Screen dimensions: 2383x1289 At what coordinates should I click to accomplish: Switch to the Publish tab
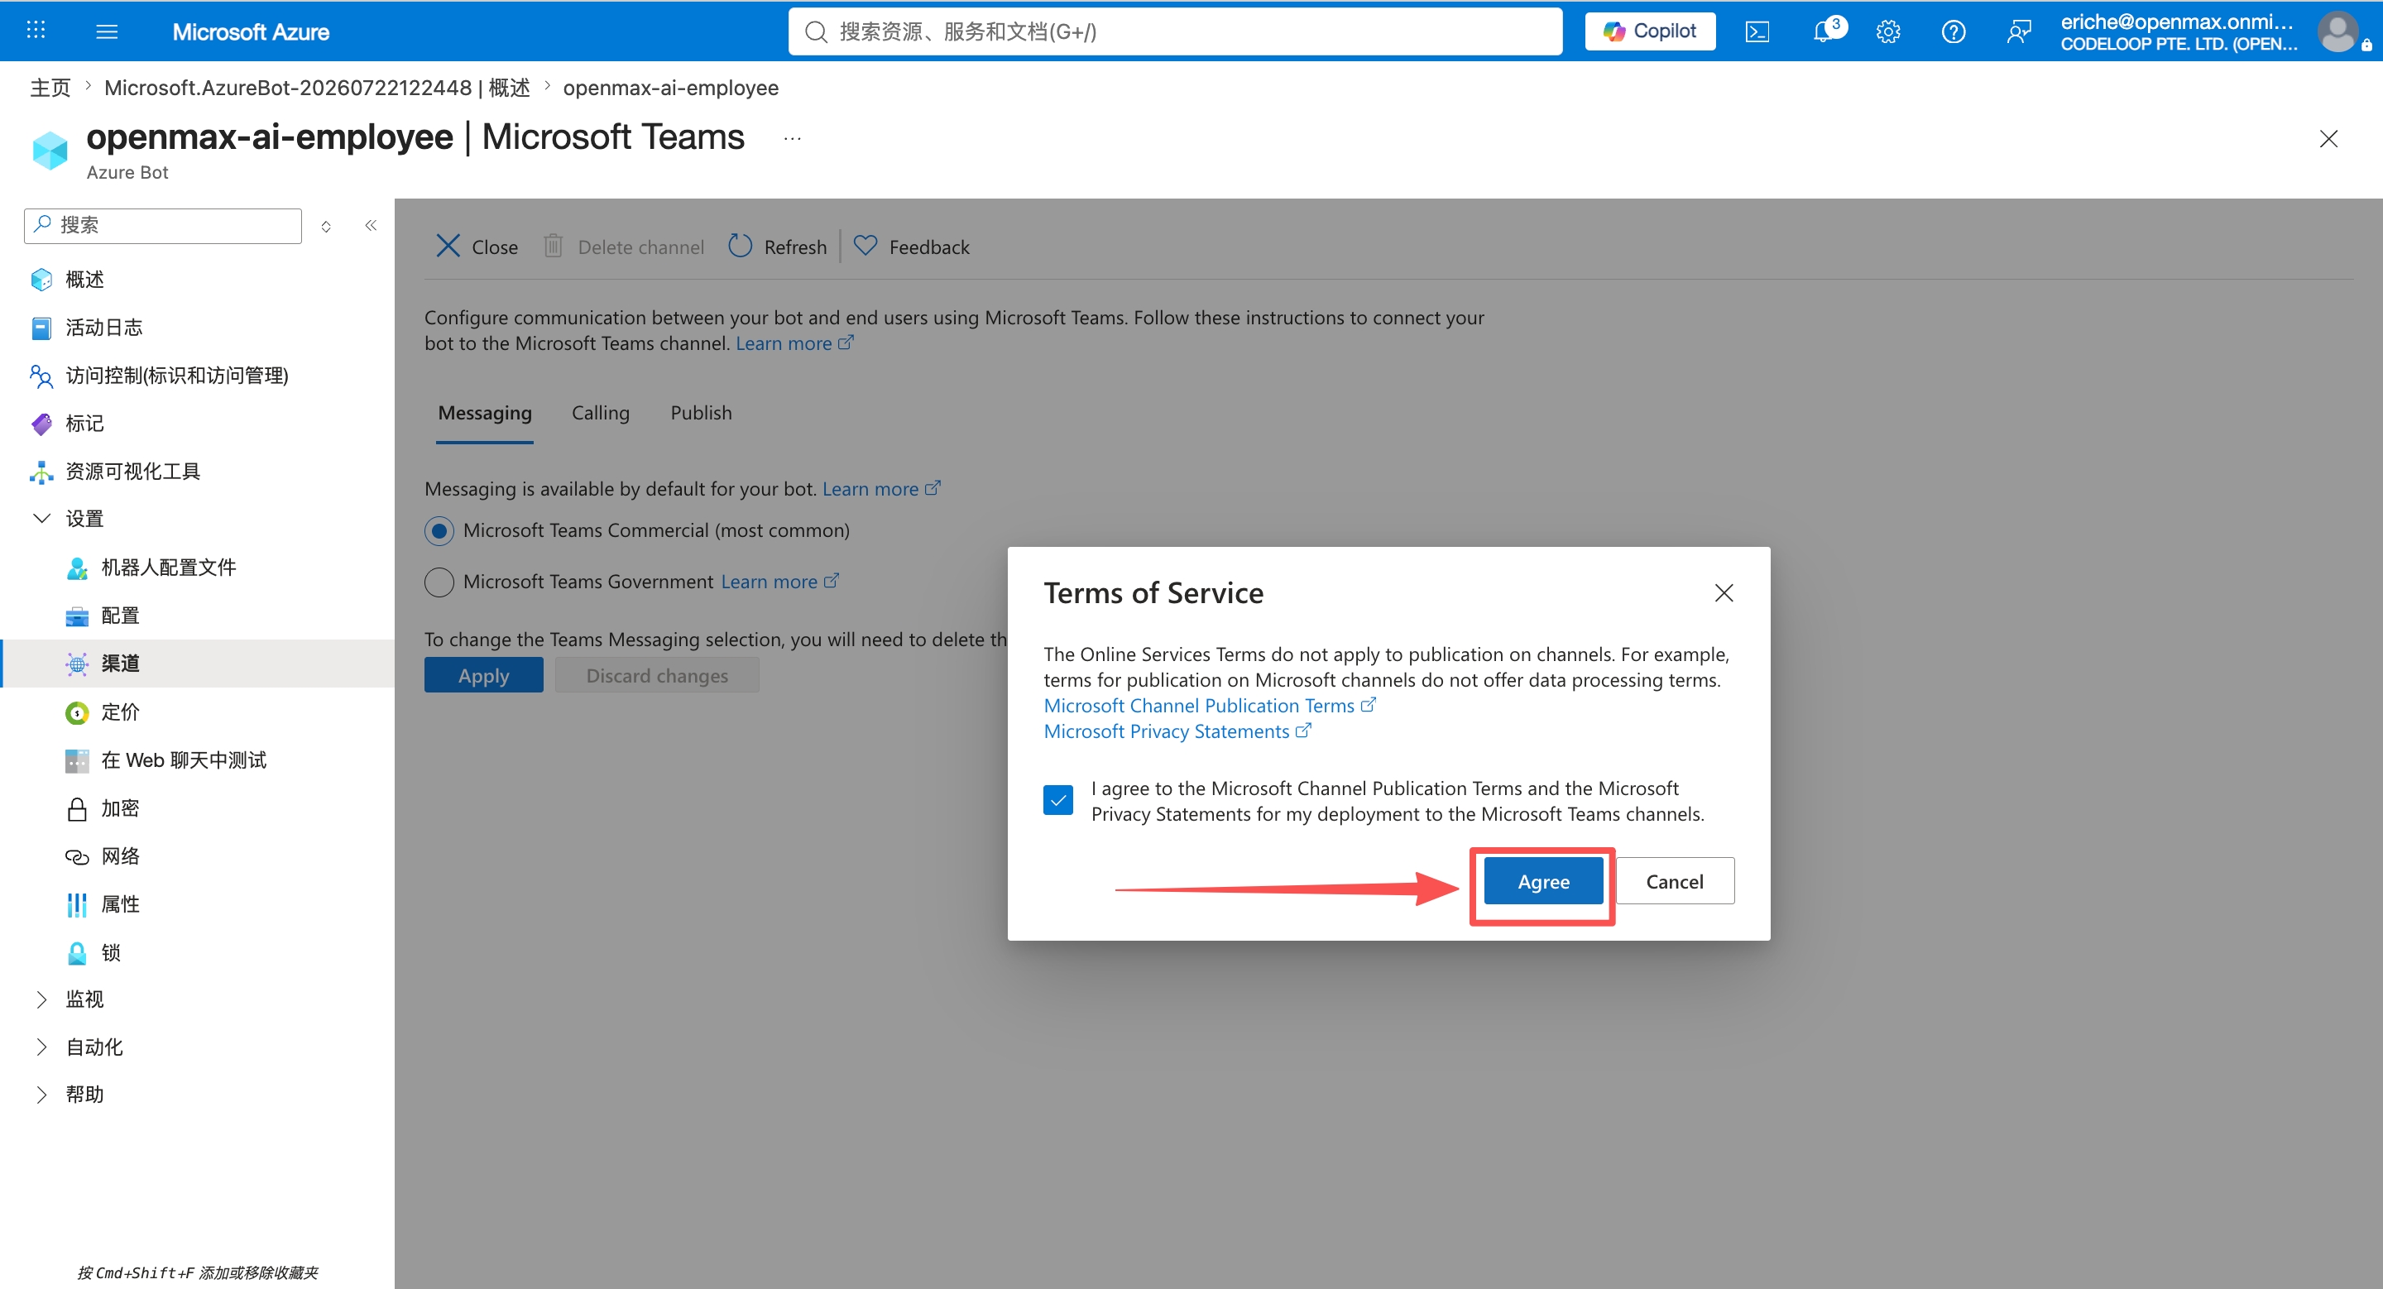701,414
